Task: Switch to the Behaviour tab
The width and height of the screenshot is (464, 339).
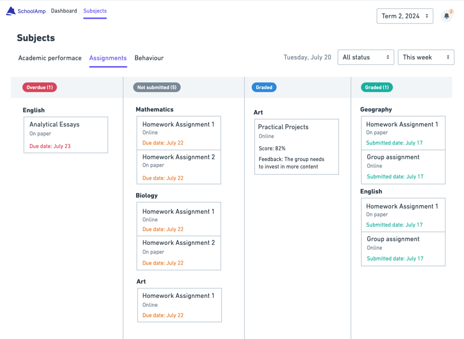Action: pyautogui.click(x=149, y=58)
